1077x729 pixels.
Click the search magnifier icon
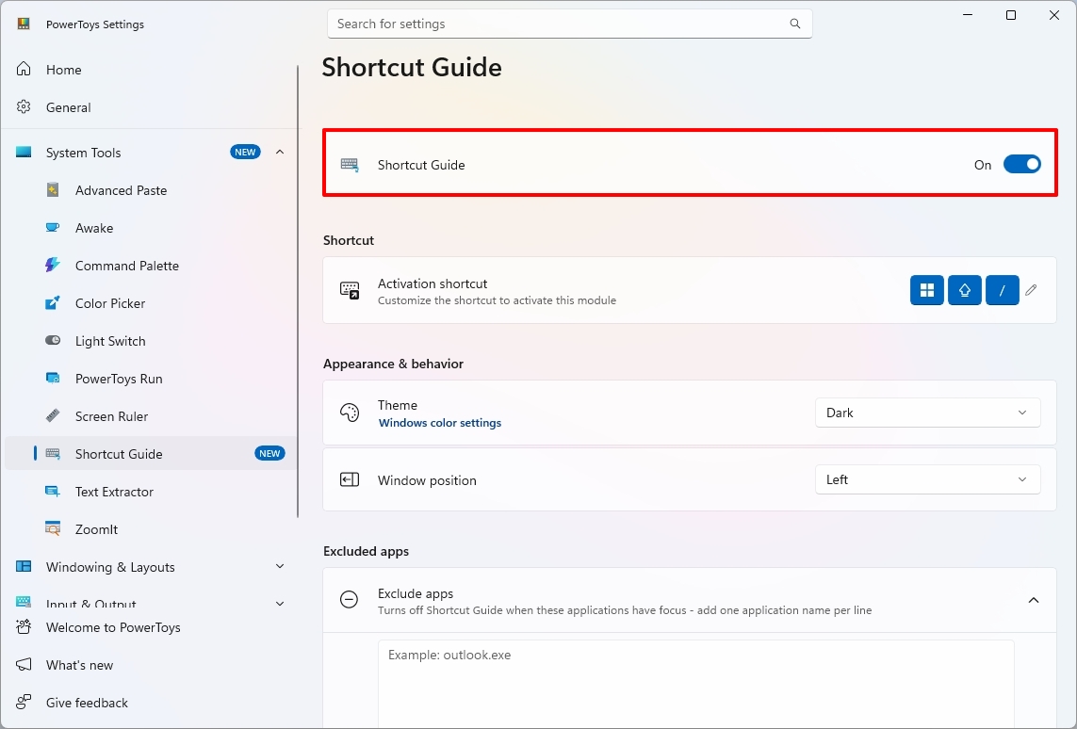tap(794, 24)
